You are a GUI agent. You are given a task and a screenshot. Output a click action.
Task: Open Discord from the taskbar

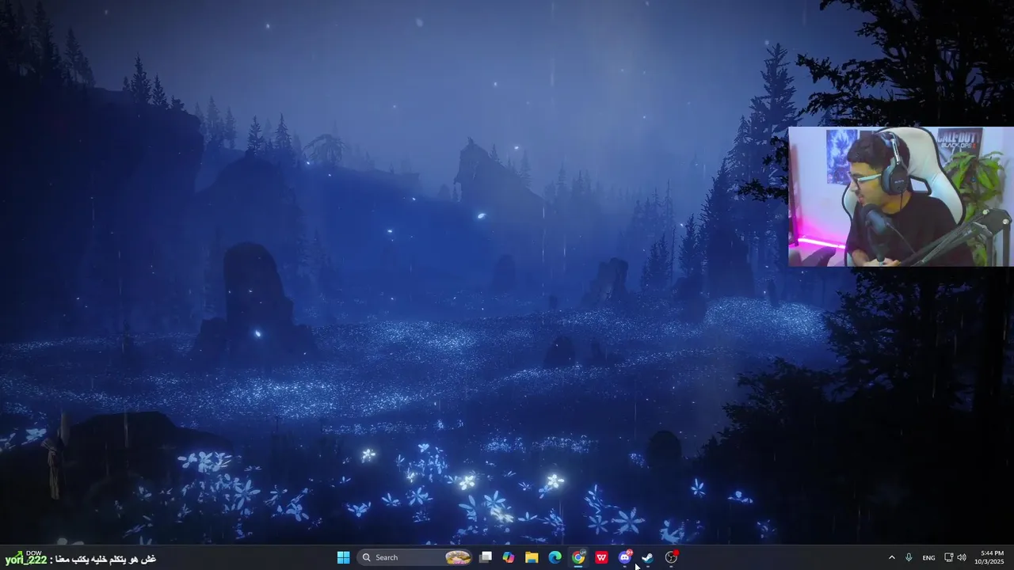625,557
